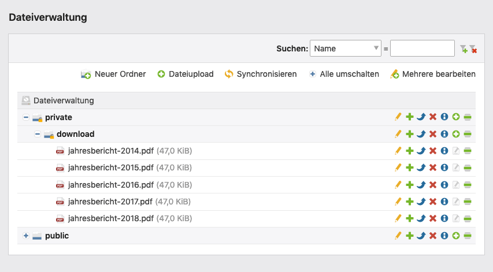The height and width of the screenshot is (272, 493).
Task: Delete jahresbericht-2014.pdf with red X
Action: click(433, 151)
